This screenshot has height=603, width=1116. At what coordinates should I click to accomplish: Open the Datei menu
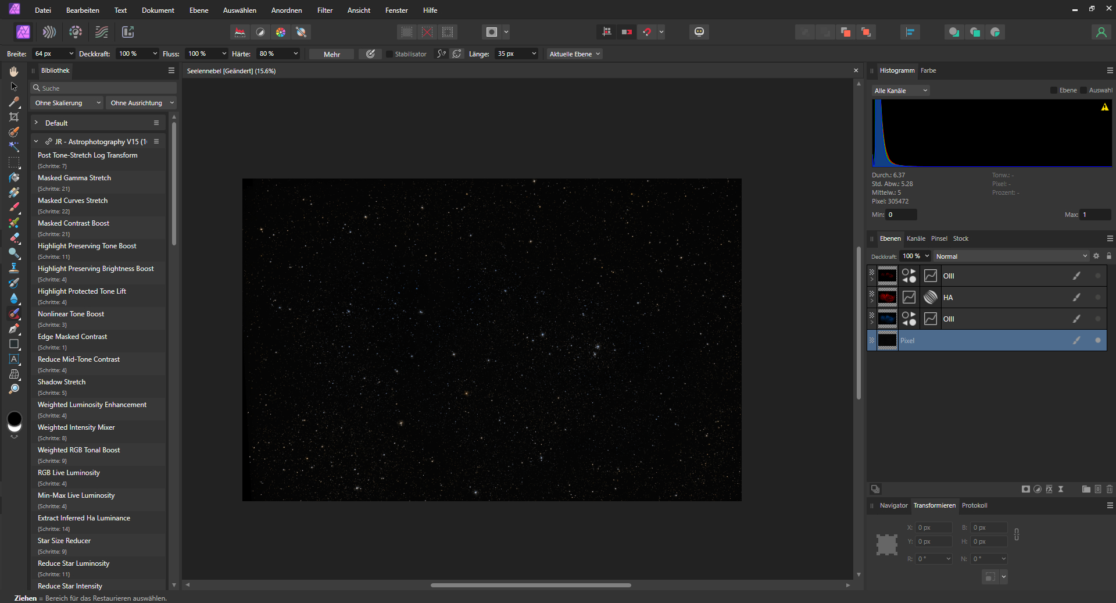coord(43,10)
